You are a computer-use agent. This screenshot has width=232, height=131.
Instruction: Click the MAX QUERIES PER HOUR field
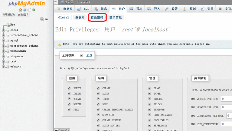click(227, 99)
